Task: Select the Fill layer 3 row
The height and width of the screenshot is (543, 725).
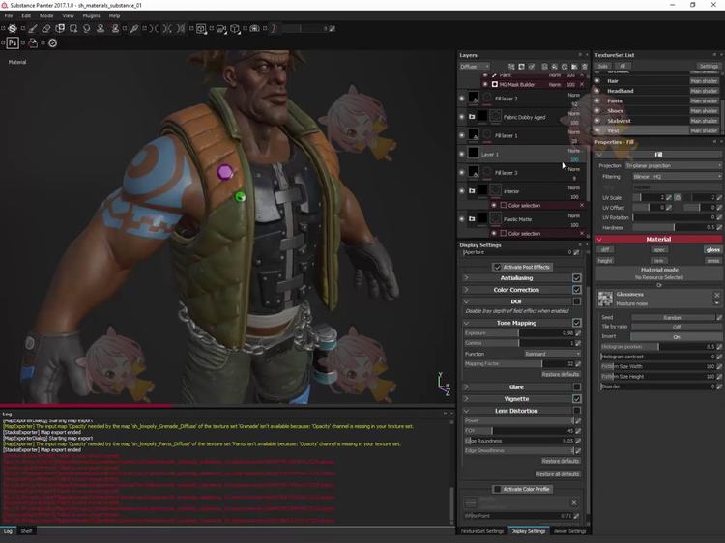Action: tap(522, 172)
